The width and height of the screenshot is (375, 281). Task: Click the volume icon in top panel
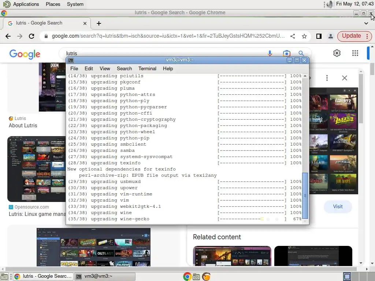[x=330, y=4]
